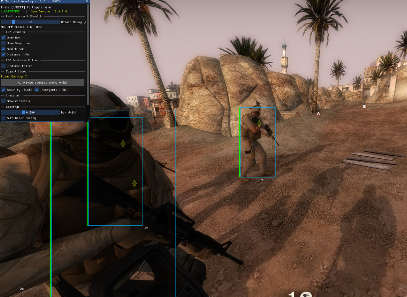The height and width of the screenshot is (297, 407).
Task: Enable the Show Snaplines checkbox
Action: [x=3, y=43]
